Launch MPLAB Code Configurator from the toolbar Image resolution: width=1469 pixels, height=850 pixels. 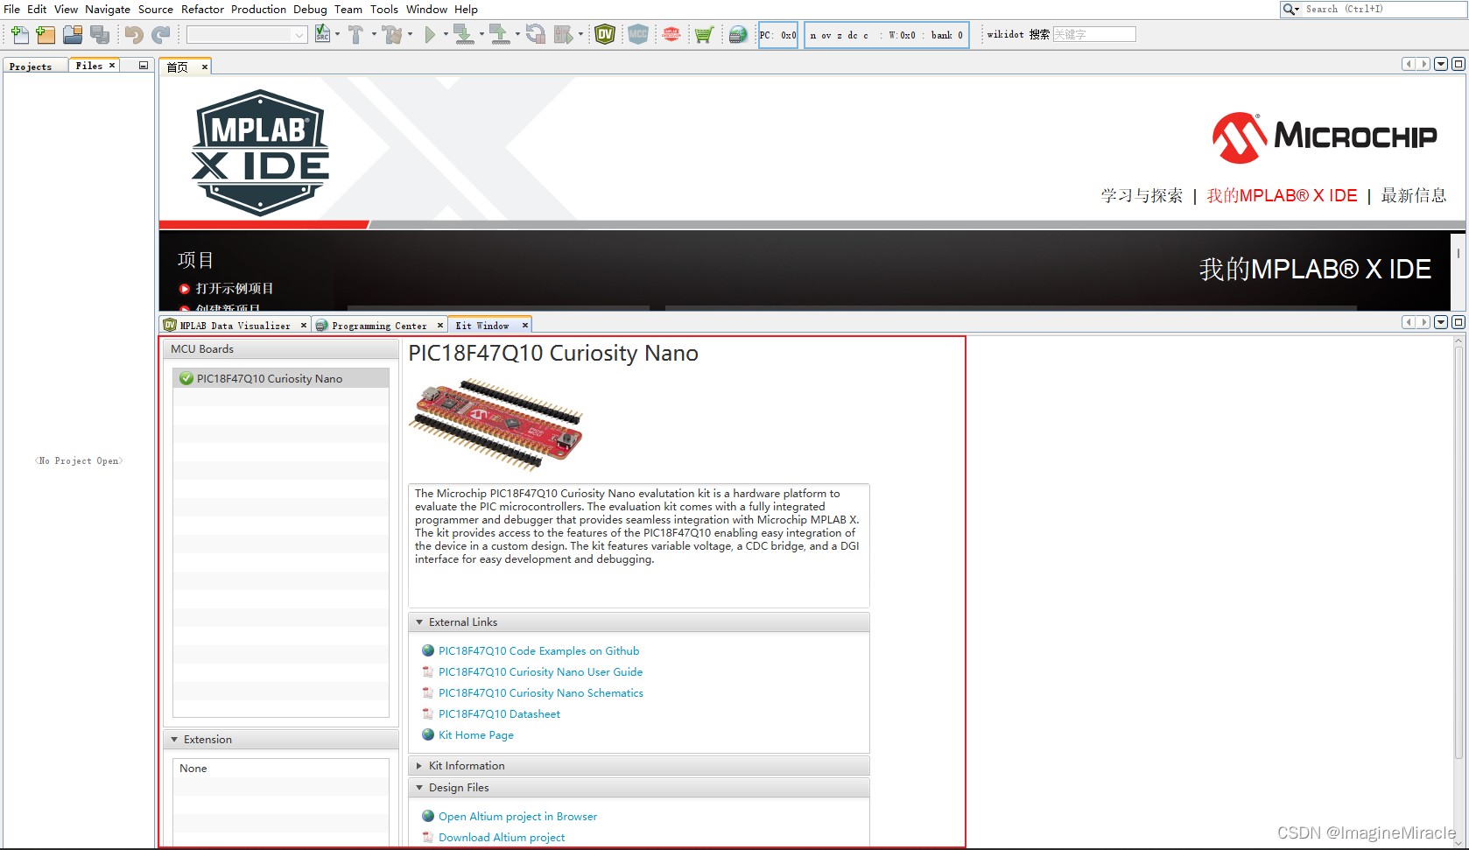638,34
